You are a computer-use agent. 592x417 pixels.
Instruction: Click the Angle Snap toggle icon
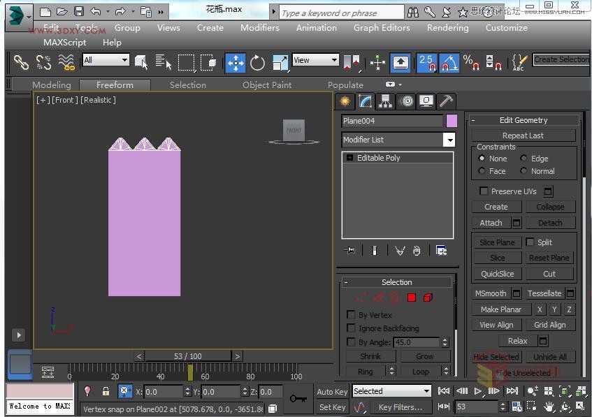(x=448, y=63)
